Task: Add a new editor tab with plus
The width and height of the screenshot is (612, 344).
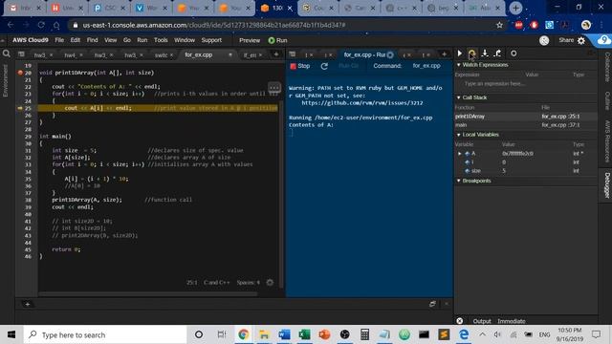Action: pyautogui.click(x=276, y=54)
